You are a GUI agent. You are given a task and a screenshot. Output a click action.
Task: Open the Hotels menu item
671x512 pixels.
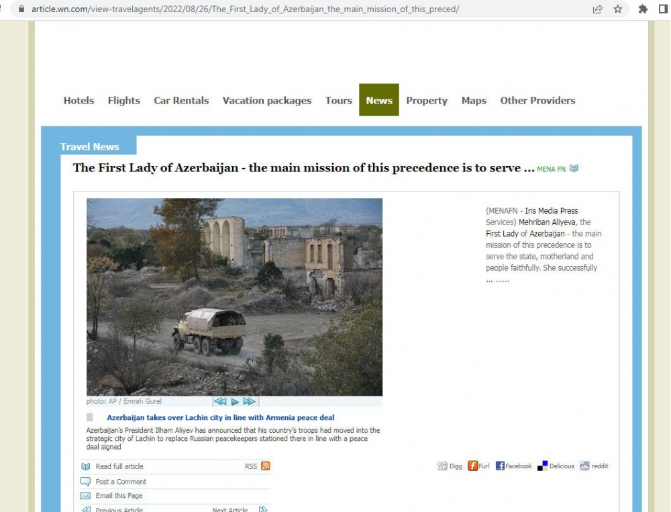coord(79,100)
